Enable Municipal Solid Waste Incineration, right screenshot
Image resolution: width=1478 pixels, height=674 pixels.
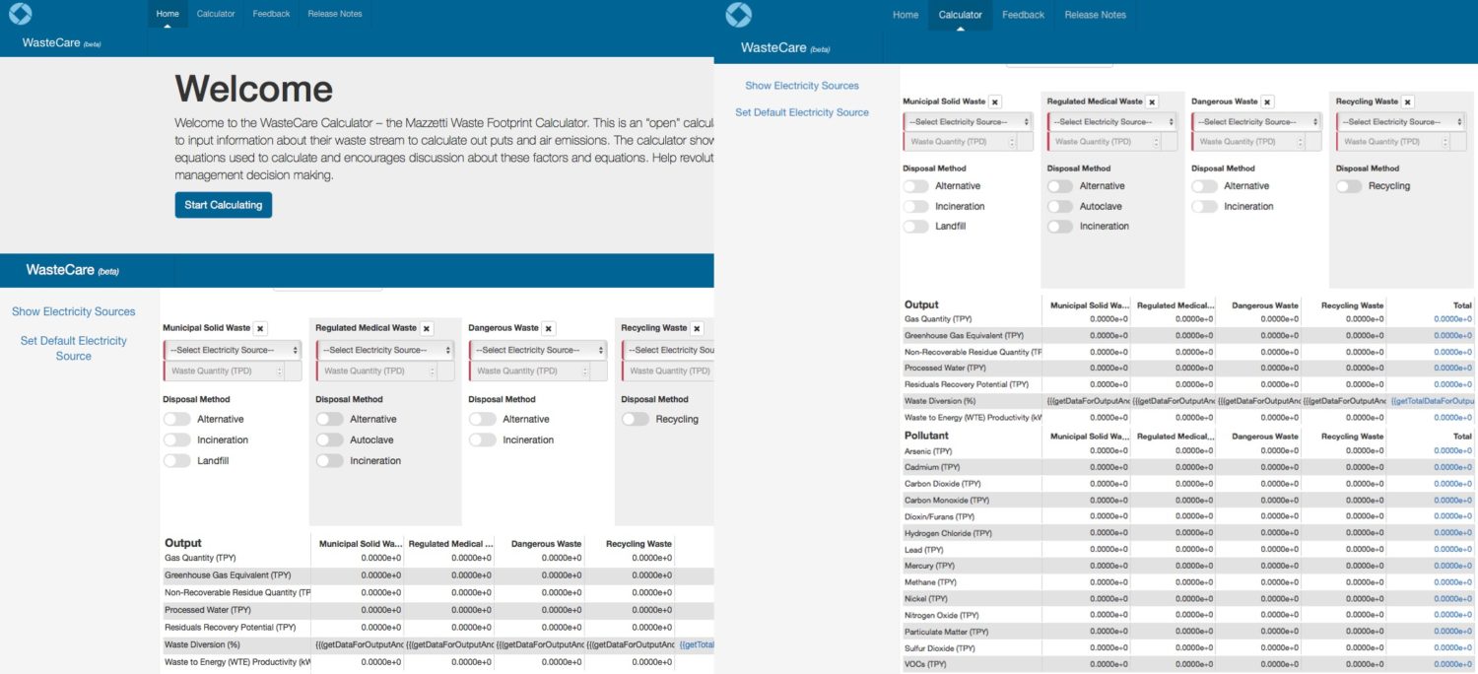915,206
